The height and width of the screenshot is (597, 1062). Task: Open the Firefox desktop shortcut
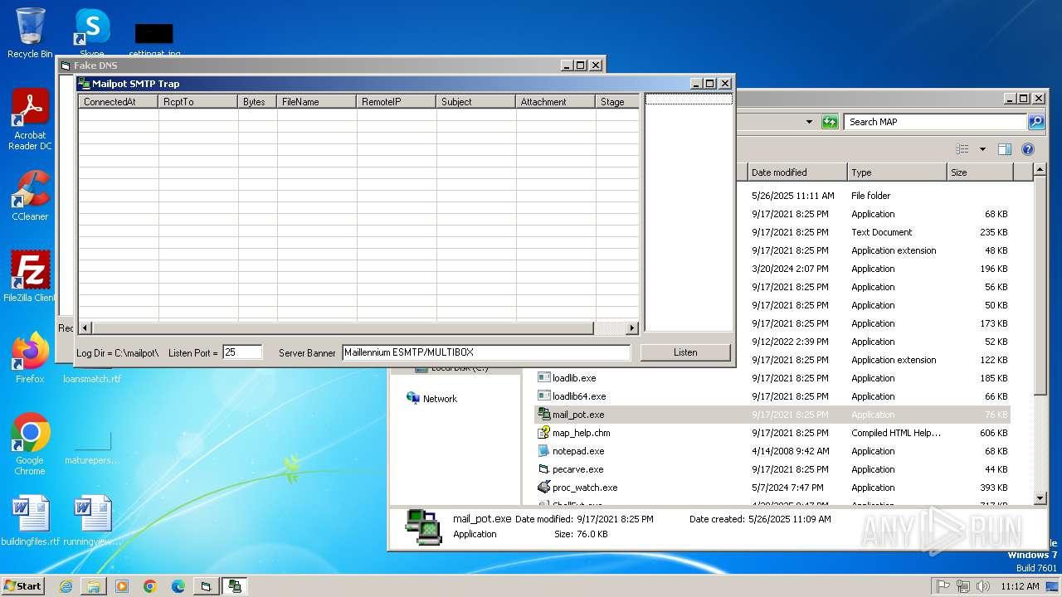[x=30, y=357]
